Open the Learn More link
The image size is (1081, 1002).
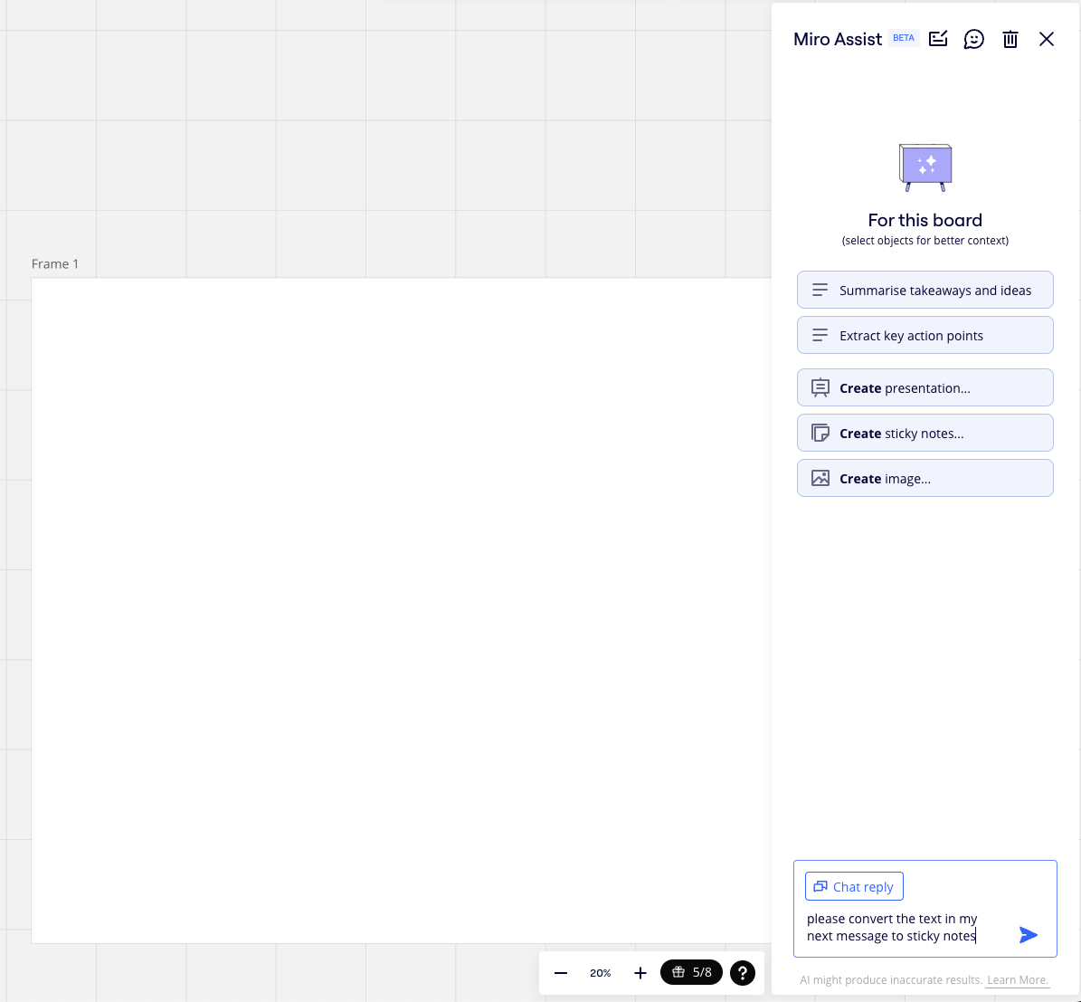coord(1017,979)
